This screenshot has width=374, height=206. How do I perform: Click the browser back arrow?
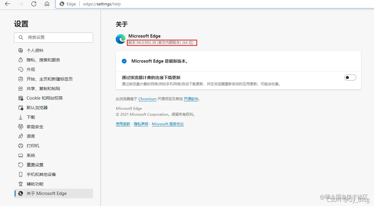tap(7, 4)
